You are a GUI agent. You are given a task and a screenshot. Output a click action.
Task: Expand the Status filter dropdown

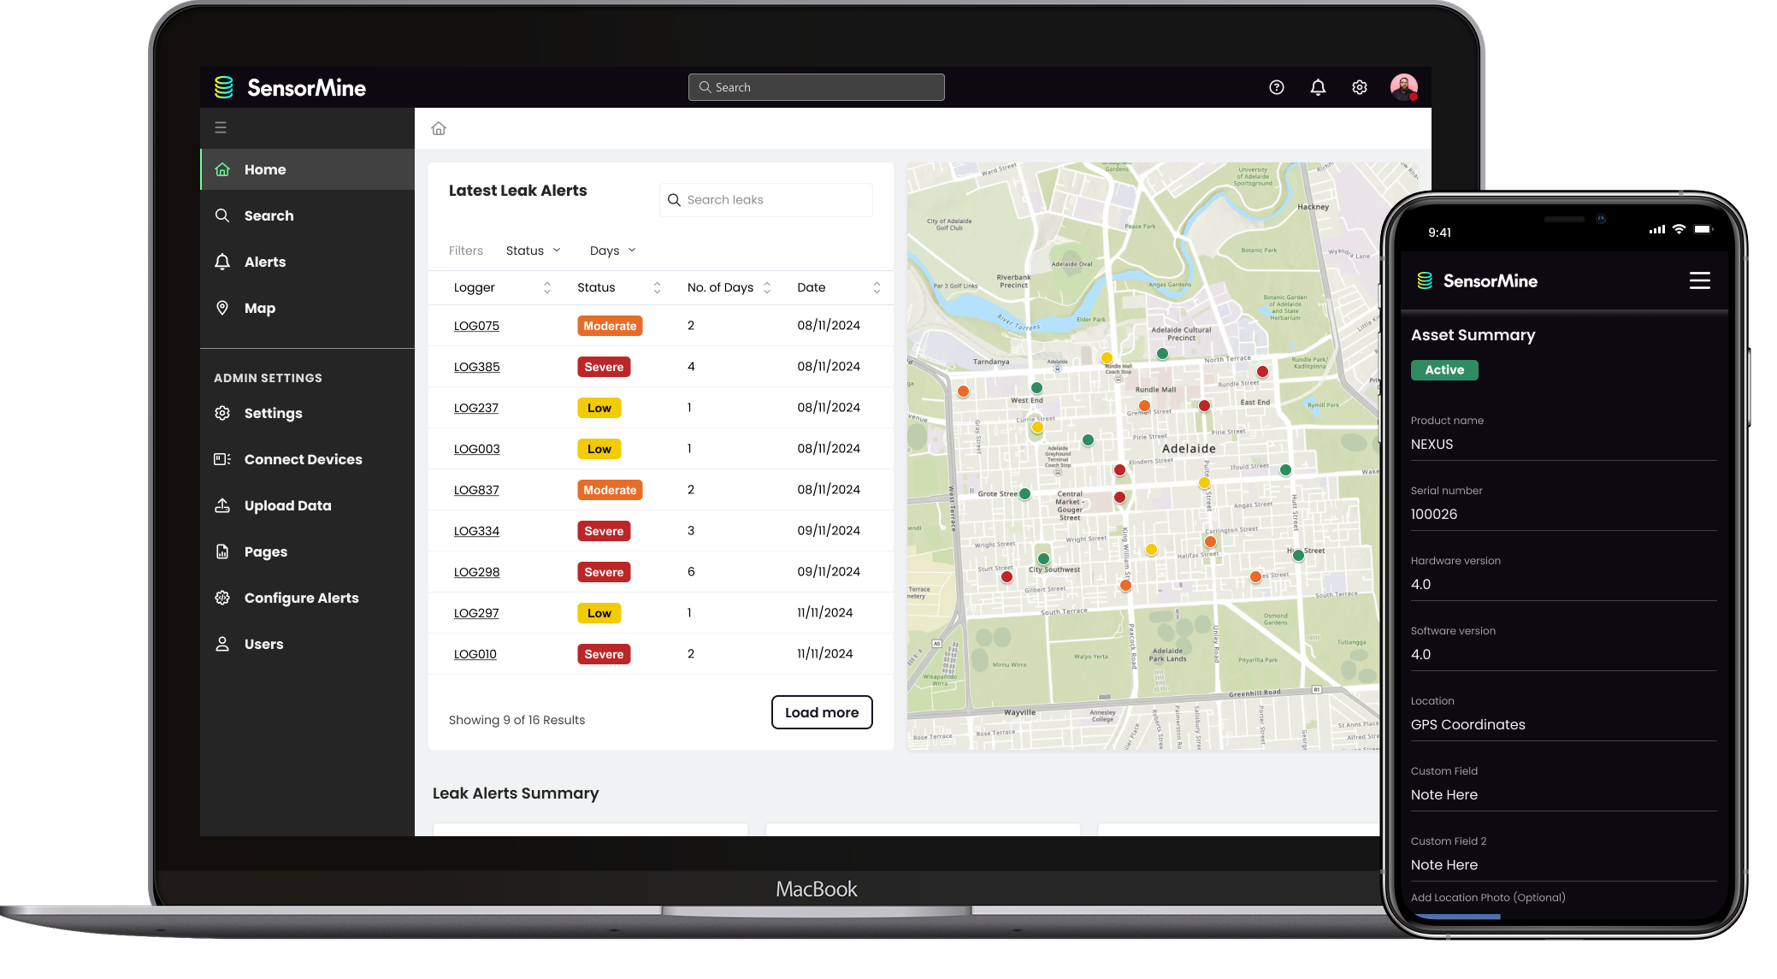(x=533, y=251)
